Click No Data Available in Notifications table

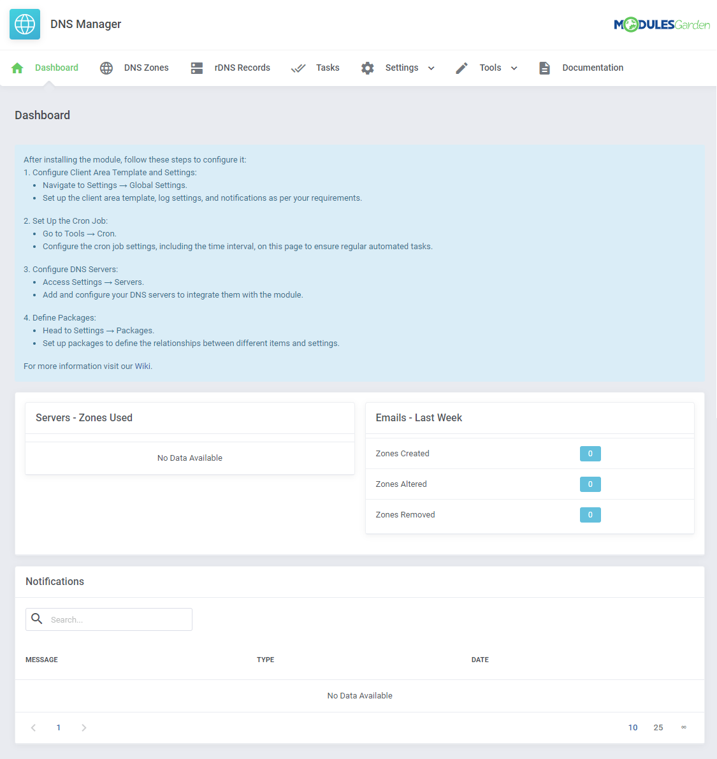point(359,695)
